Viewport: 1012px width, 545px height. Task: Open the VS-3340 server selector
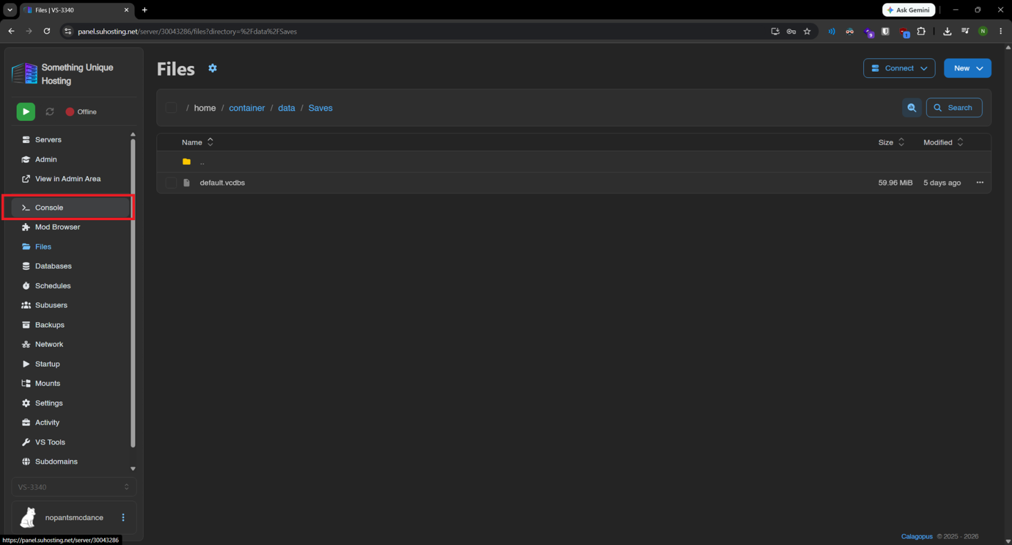click(x=73, y=487)
